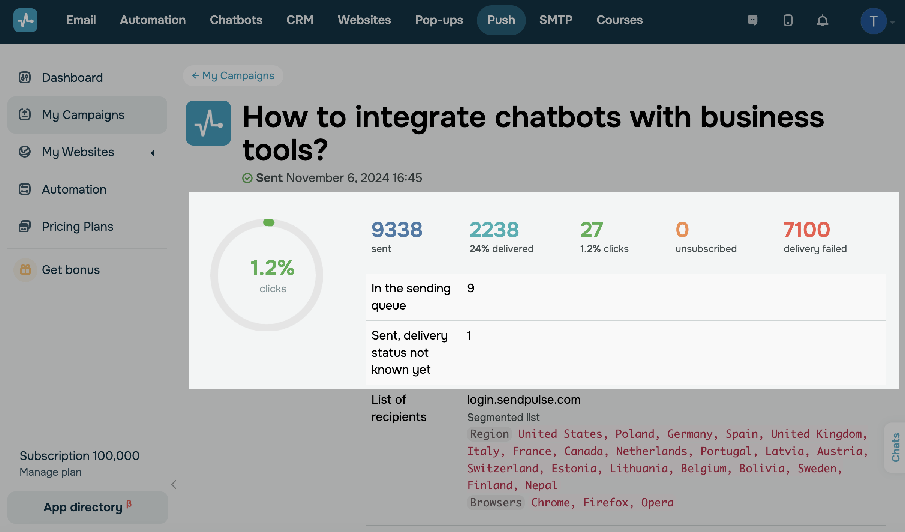
Task: Click the green Sent checkmark icon
Action: coord(247,178)
